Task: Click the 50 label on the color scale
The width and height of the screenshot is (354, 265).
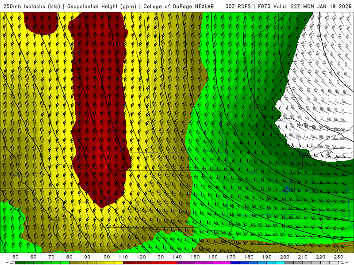Action: point(15,257)
